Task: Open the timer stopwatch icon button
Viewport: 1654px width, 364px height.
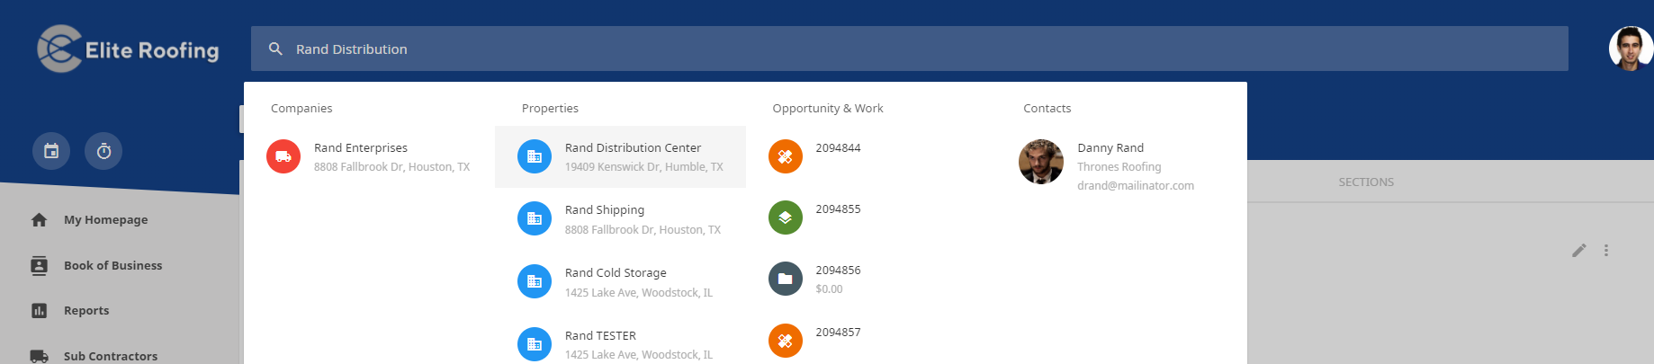Action: point(103,151)
